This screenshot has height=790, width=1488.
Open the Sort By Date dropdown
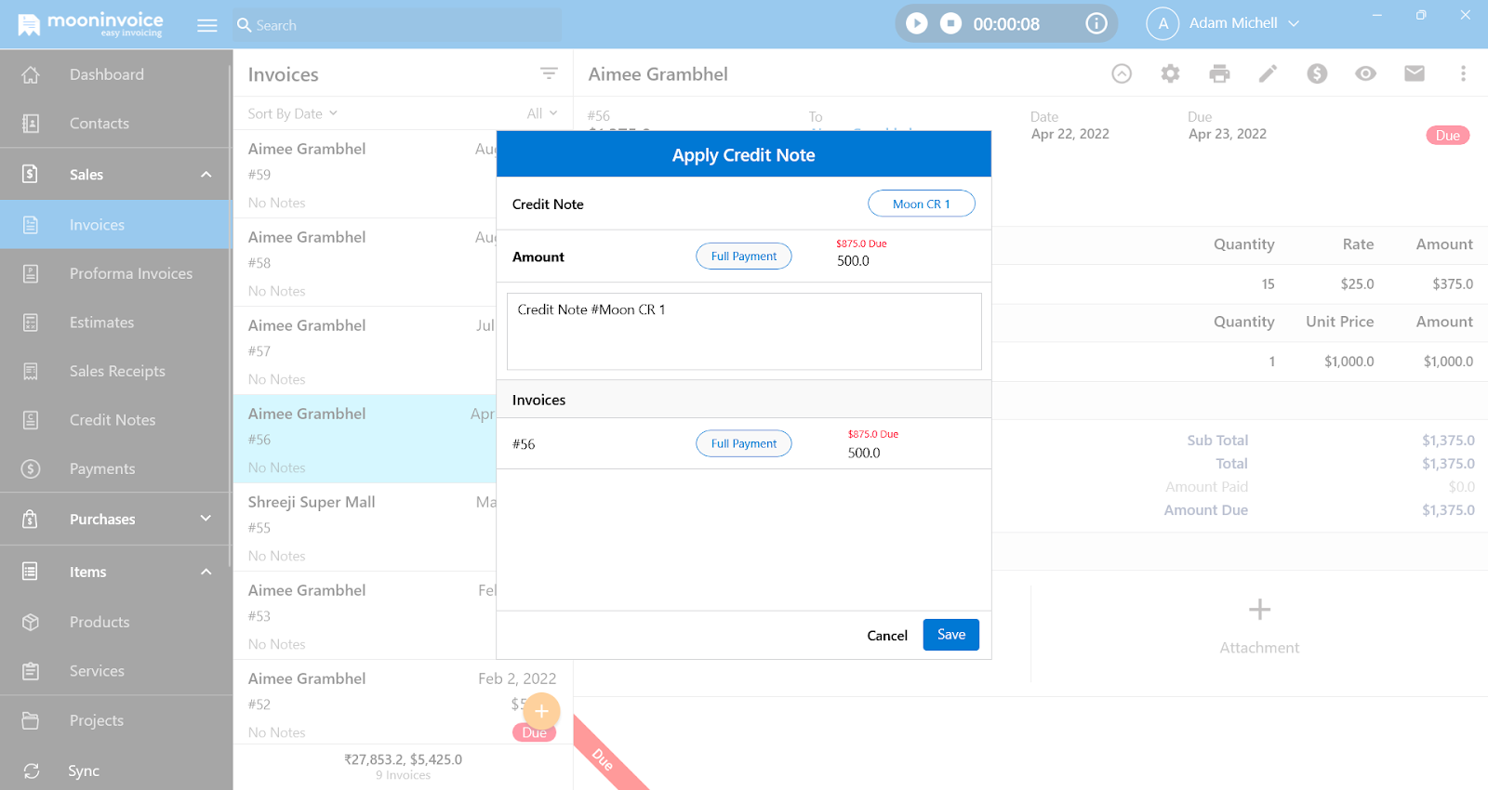(x=292, y=113)
